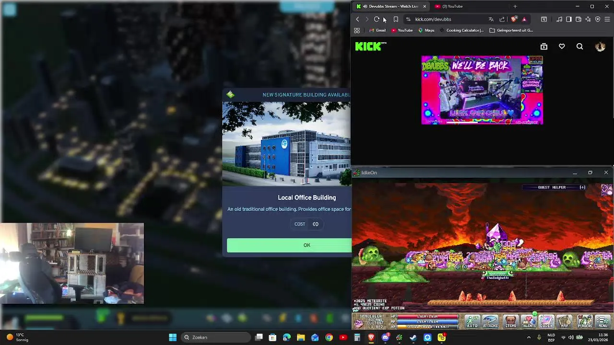Toggle AUTO attack in IdleOn
The height and width of the screenshot is (345, 614).
pyautogui.click(x=472, y=322)
